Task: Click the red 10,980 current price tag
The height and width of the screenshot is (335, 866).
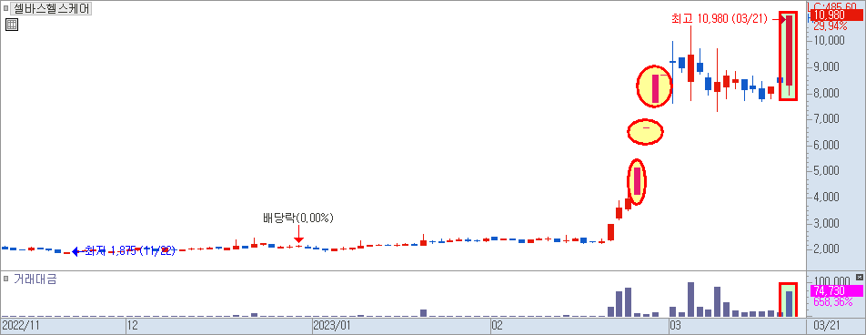Action: (836, 15)
